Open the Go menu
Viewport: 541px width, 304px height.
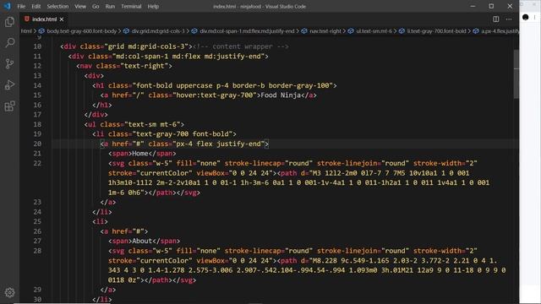click(96, 6)
